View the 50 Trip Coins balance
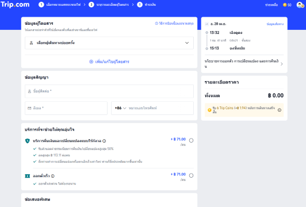306x207 pixels. pyautogui.click(x=287, y=5)
